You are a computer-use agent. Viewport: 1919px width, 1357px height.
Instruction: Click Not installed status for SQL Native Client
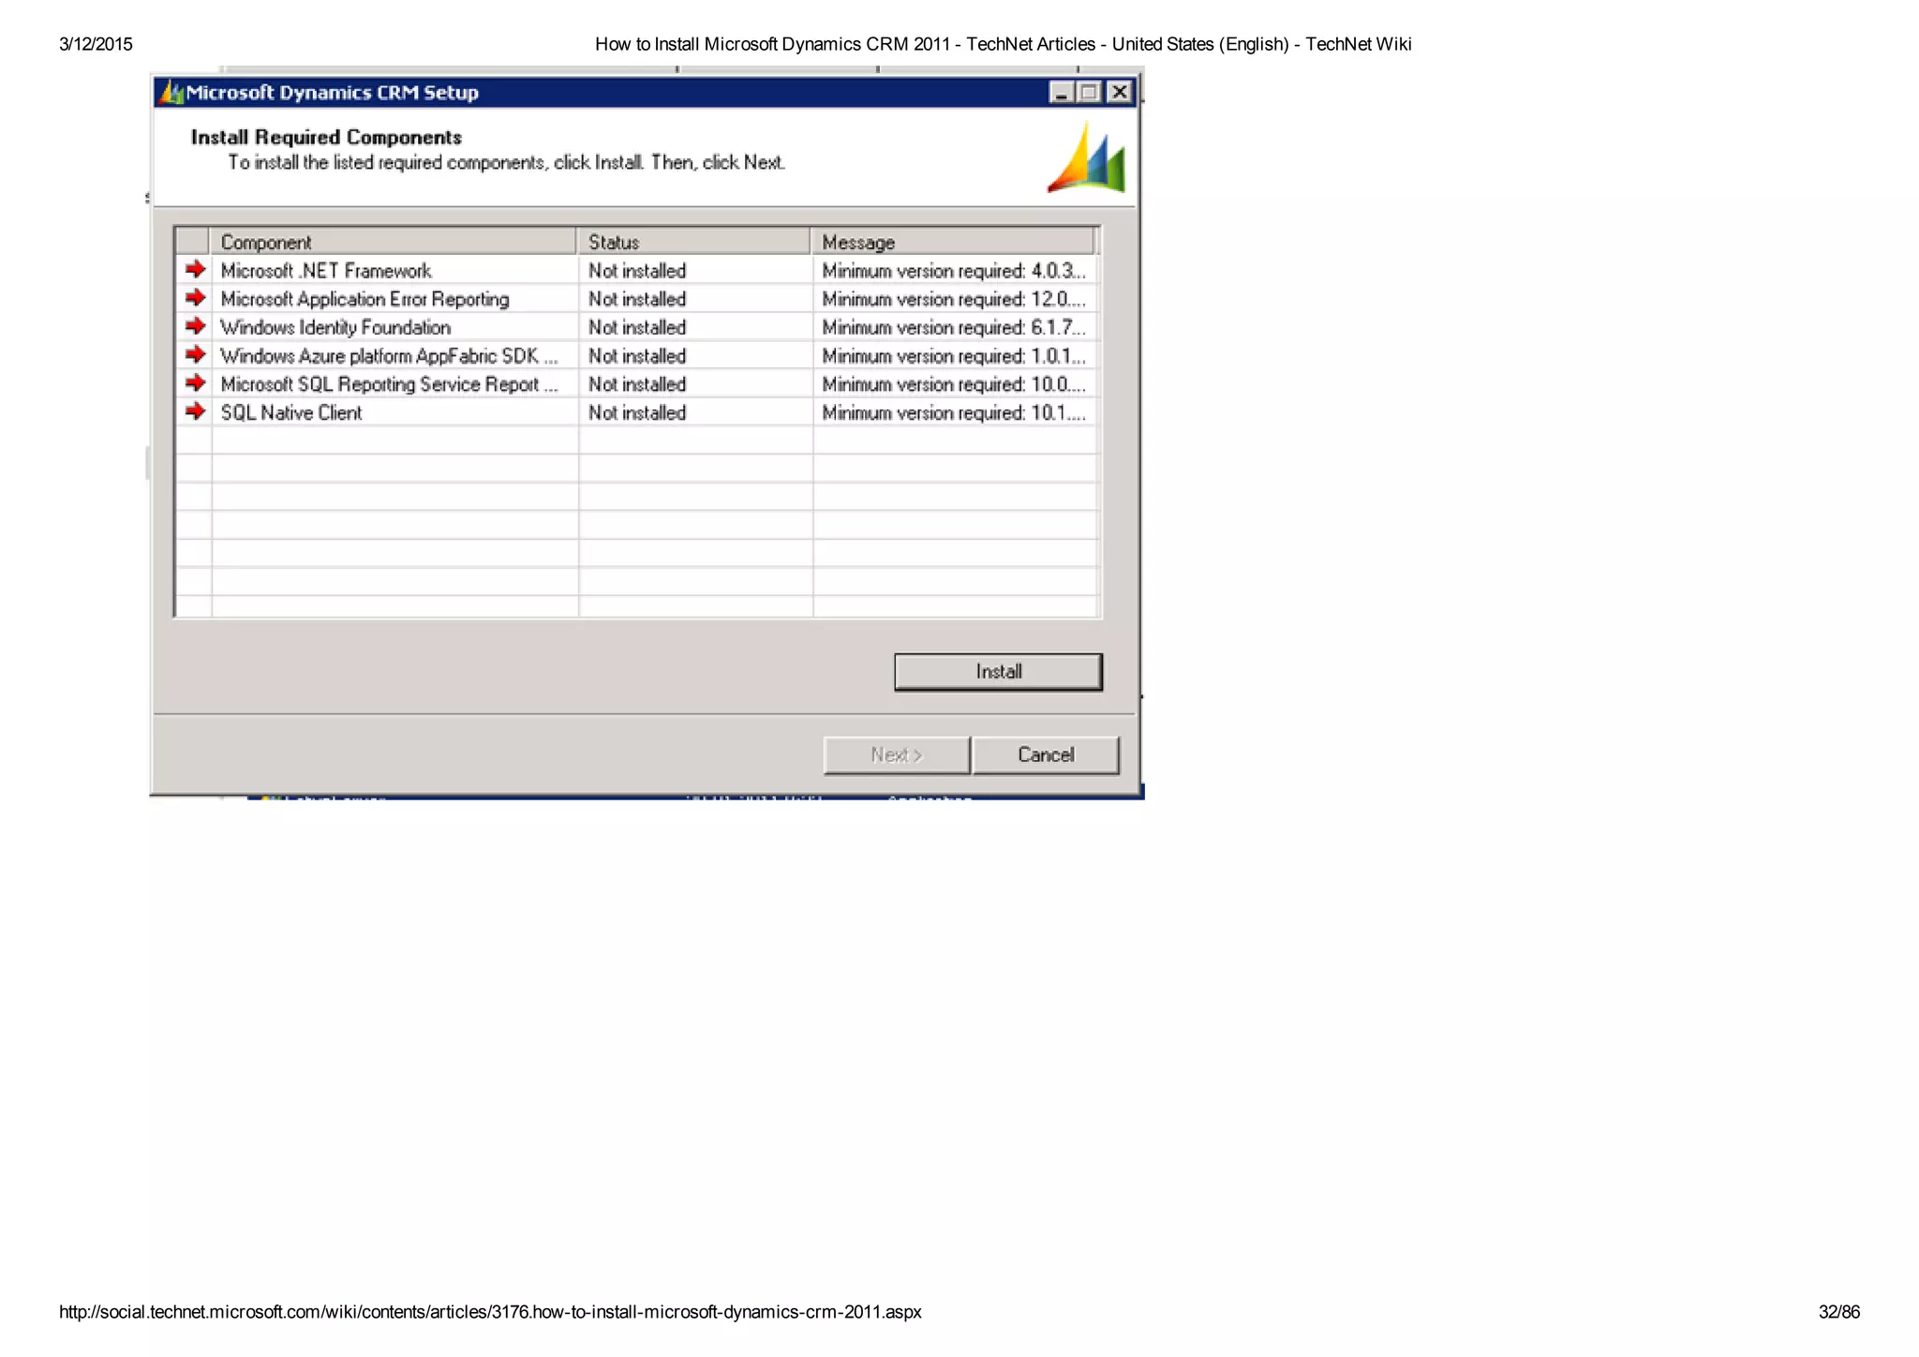pyautogui.click(x=637, y=412)
